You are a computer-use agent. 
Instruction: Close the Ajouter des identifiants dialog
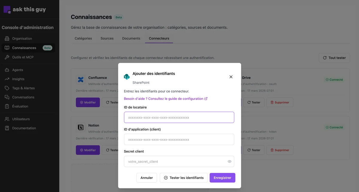[231, 77]
